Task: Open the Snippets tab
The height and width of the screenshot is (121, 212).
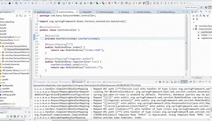Action: click(x=53, y=82)
